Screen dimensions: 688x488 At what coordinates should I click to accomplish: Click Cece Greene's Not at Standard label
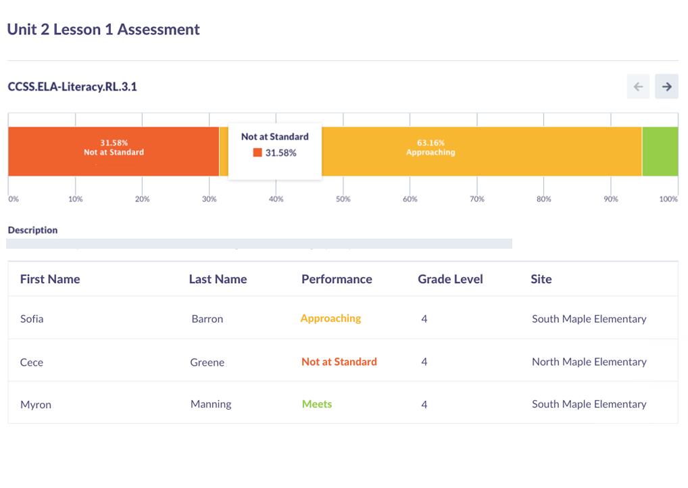click(339, 362)
